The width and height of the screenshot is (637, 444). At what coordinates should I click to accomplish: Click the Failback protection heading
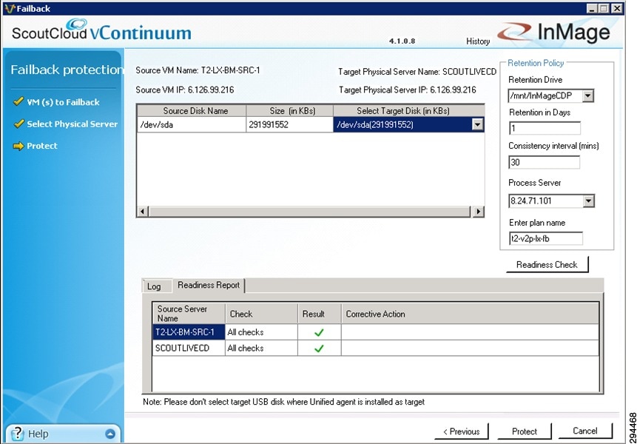point(67,70)
